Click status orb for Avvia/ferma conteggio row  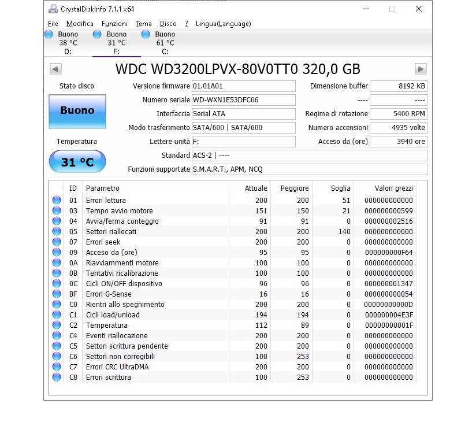57,221
